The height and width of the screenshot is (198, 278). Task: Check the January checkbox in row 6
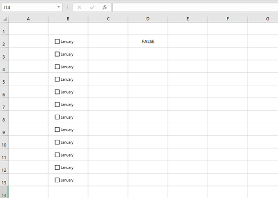coord(57,92)
